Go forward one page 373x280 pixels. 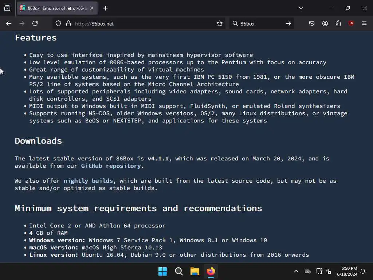pos(22,24)
